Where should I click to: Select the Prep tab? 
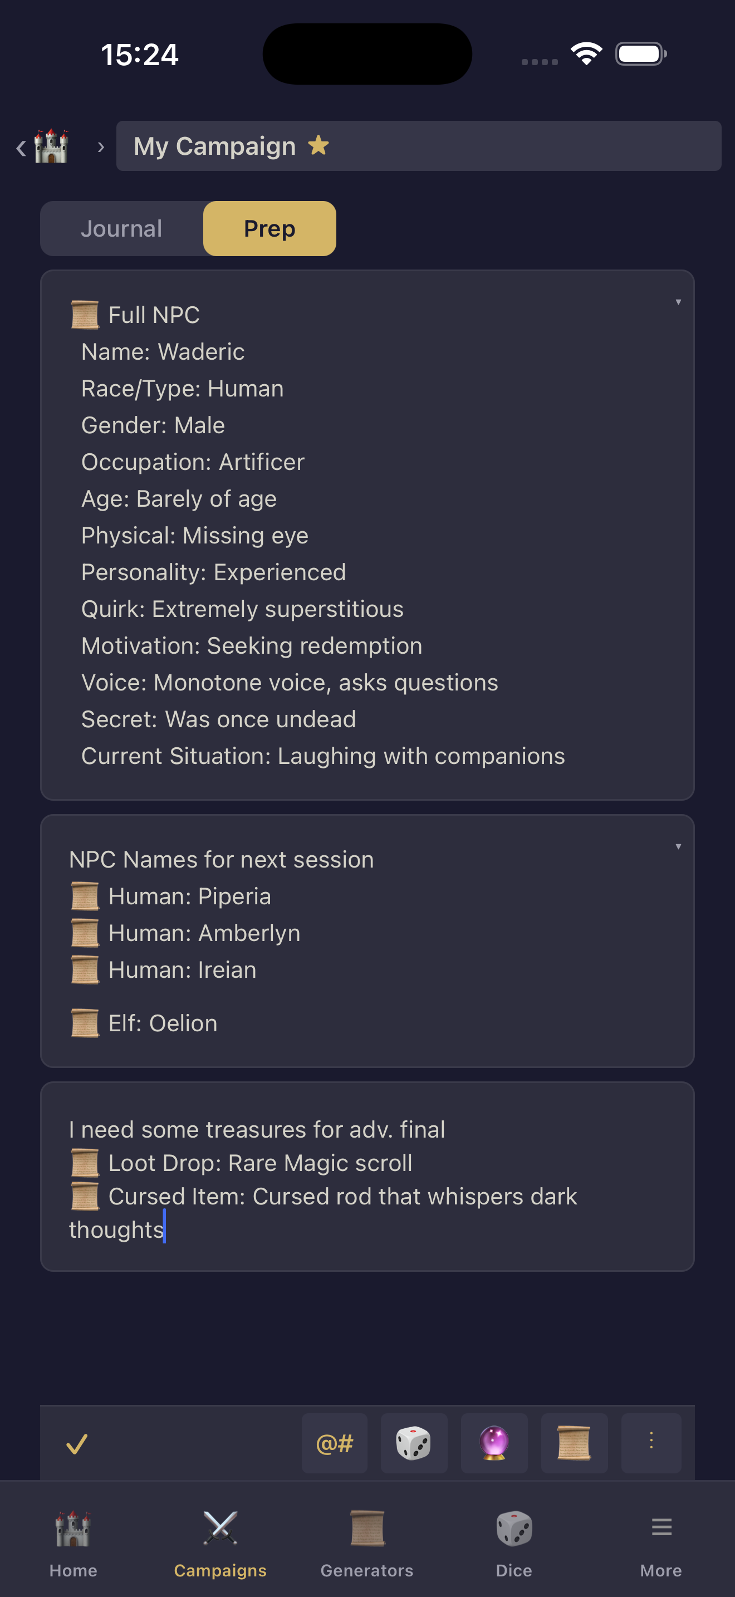pyautogui.click(x=269, y=228)
